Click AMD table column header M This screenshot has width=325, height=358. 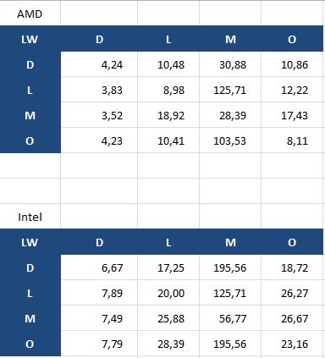coord(230,39)
